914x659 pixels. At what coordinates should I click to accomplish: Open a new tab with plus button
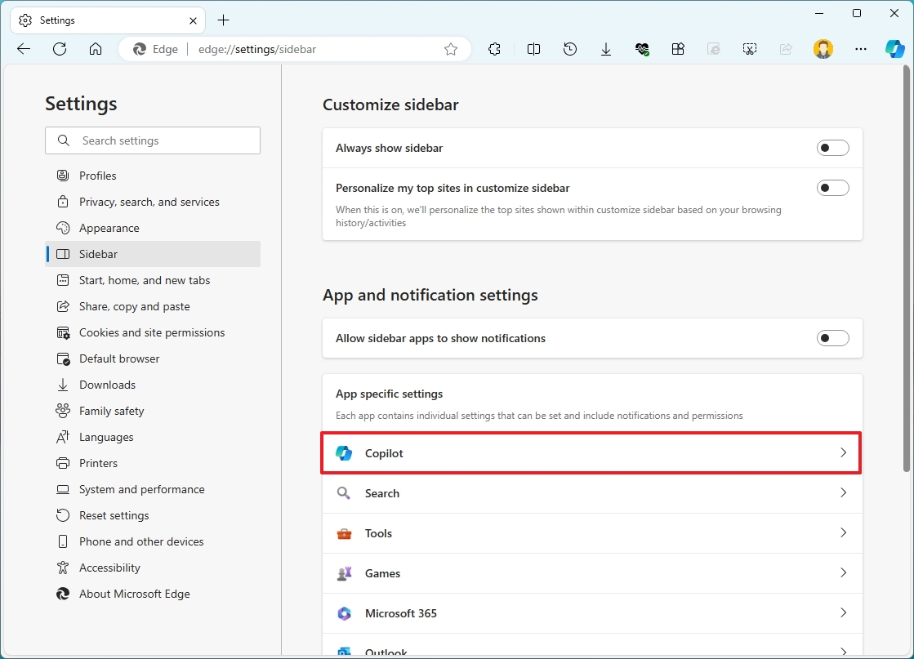click(x=224, y=20)
